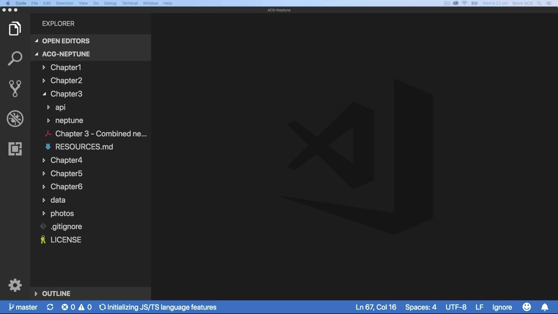
Task: Open the Explorer view in the activity bar
Action: 15,29
